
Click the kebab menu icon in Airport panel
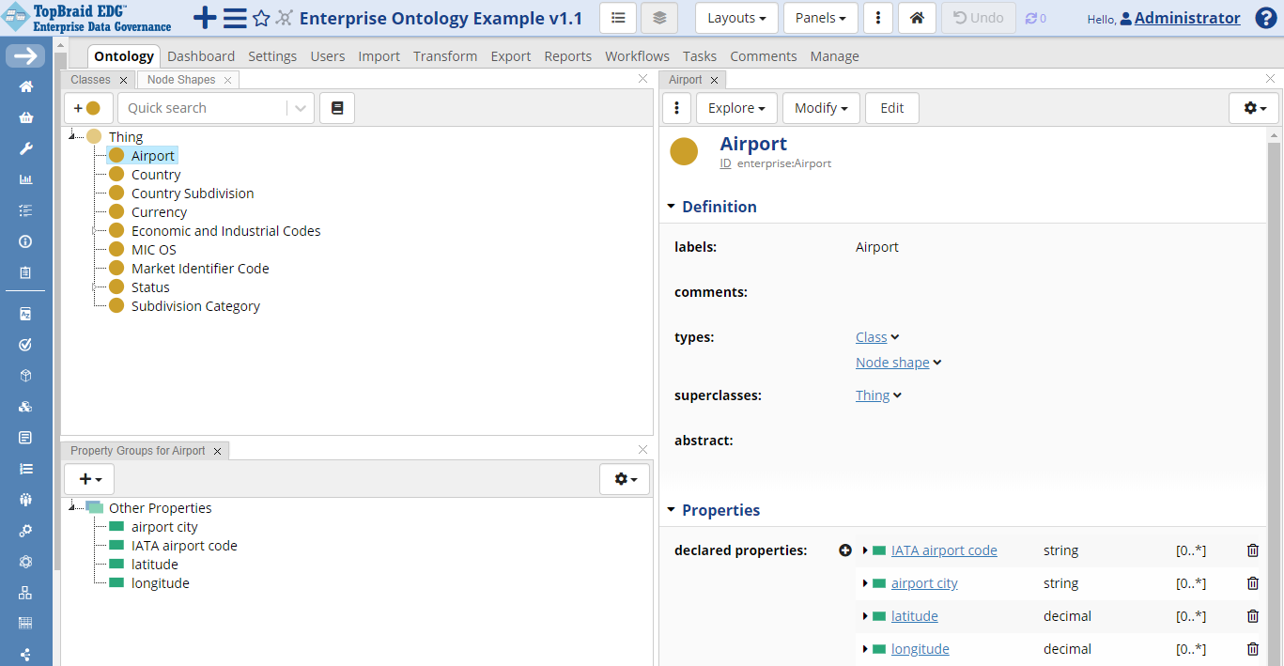[x=676, y=107]
